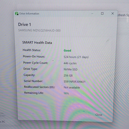Image resolution: width=129 pixels, height=129 pixels.
Task: Click the 446 cycles value
Action: pos(70,63)
